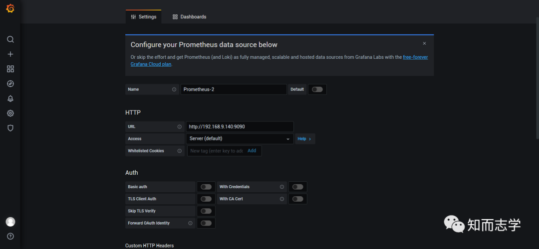Open the Server Admin shield icon
The image size is (539, 249).
10,128
